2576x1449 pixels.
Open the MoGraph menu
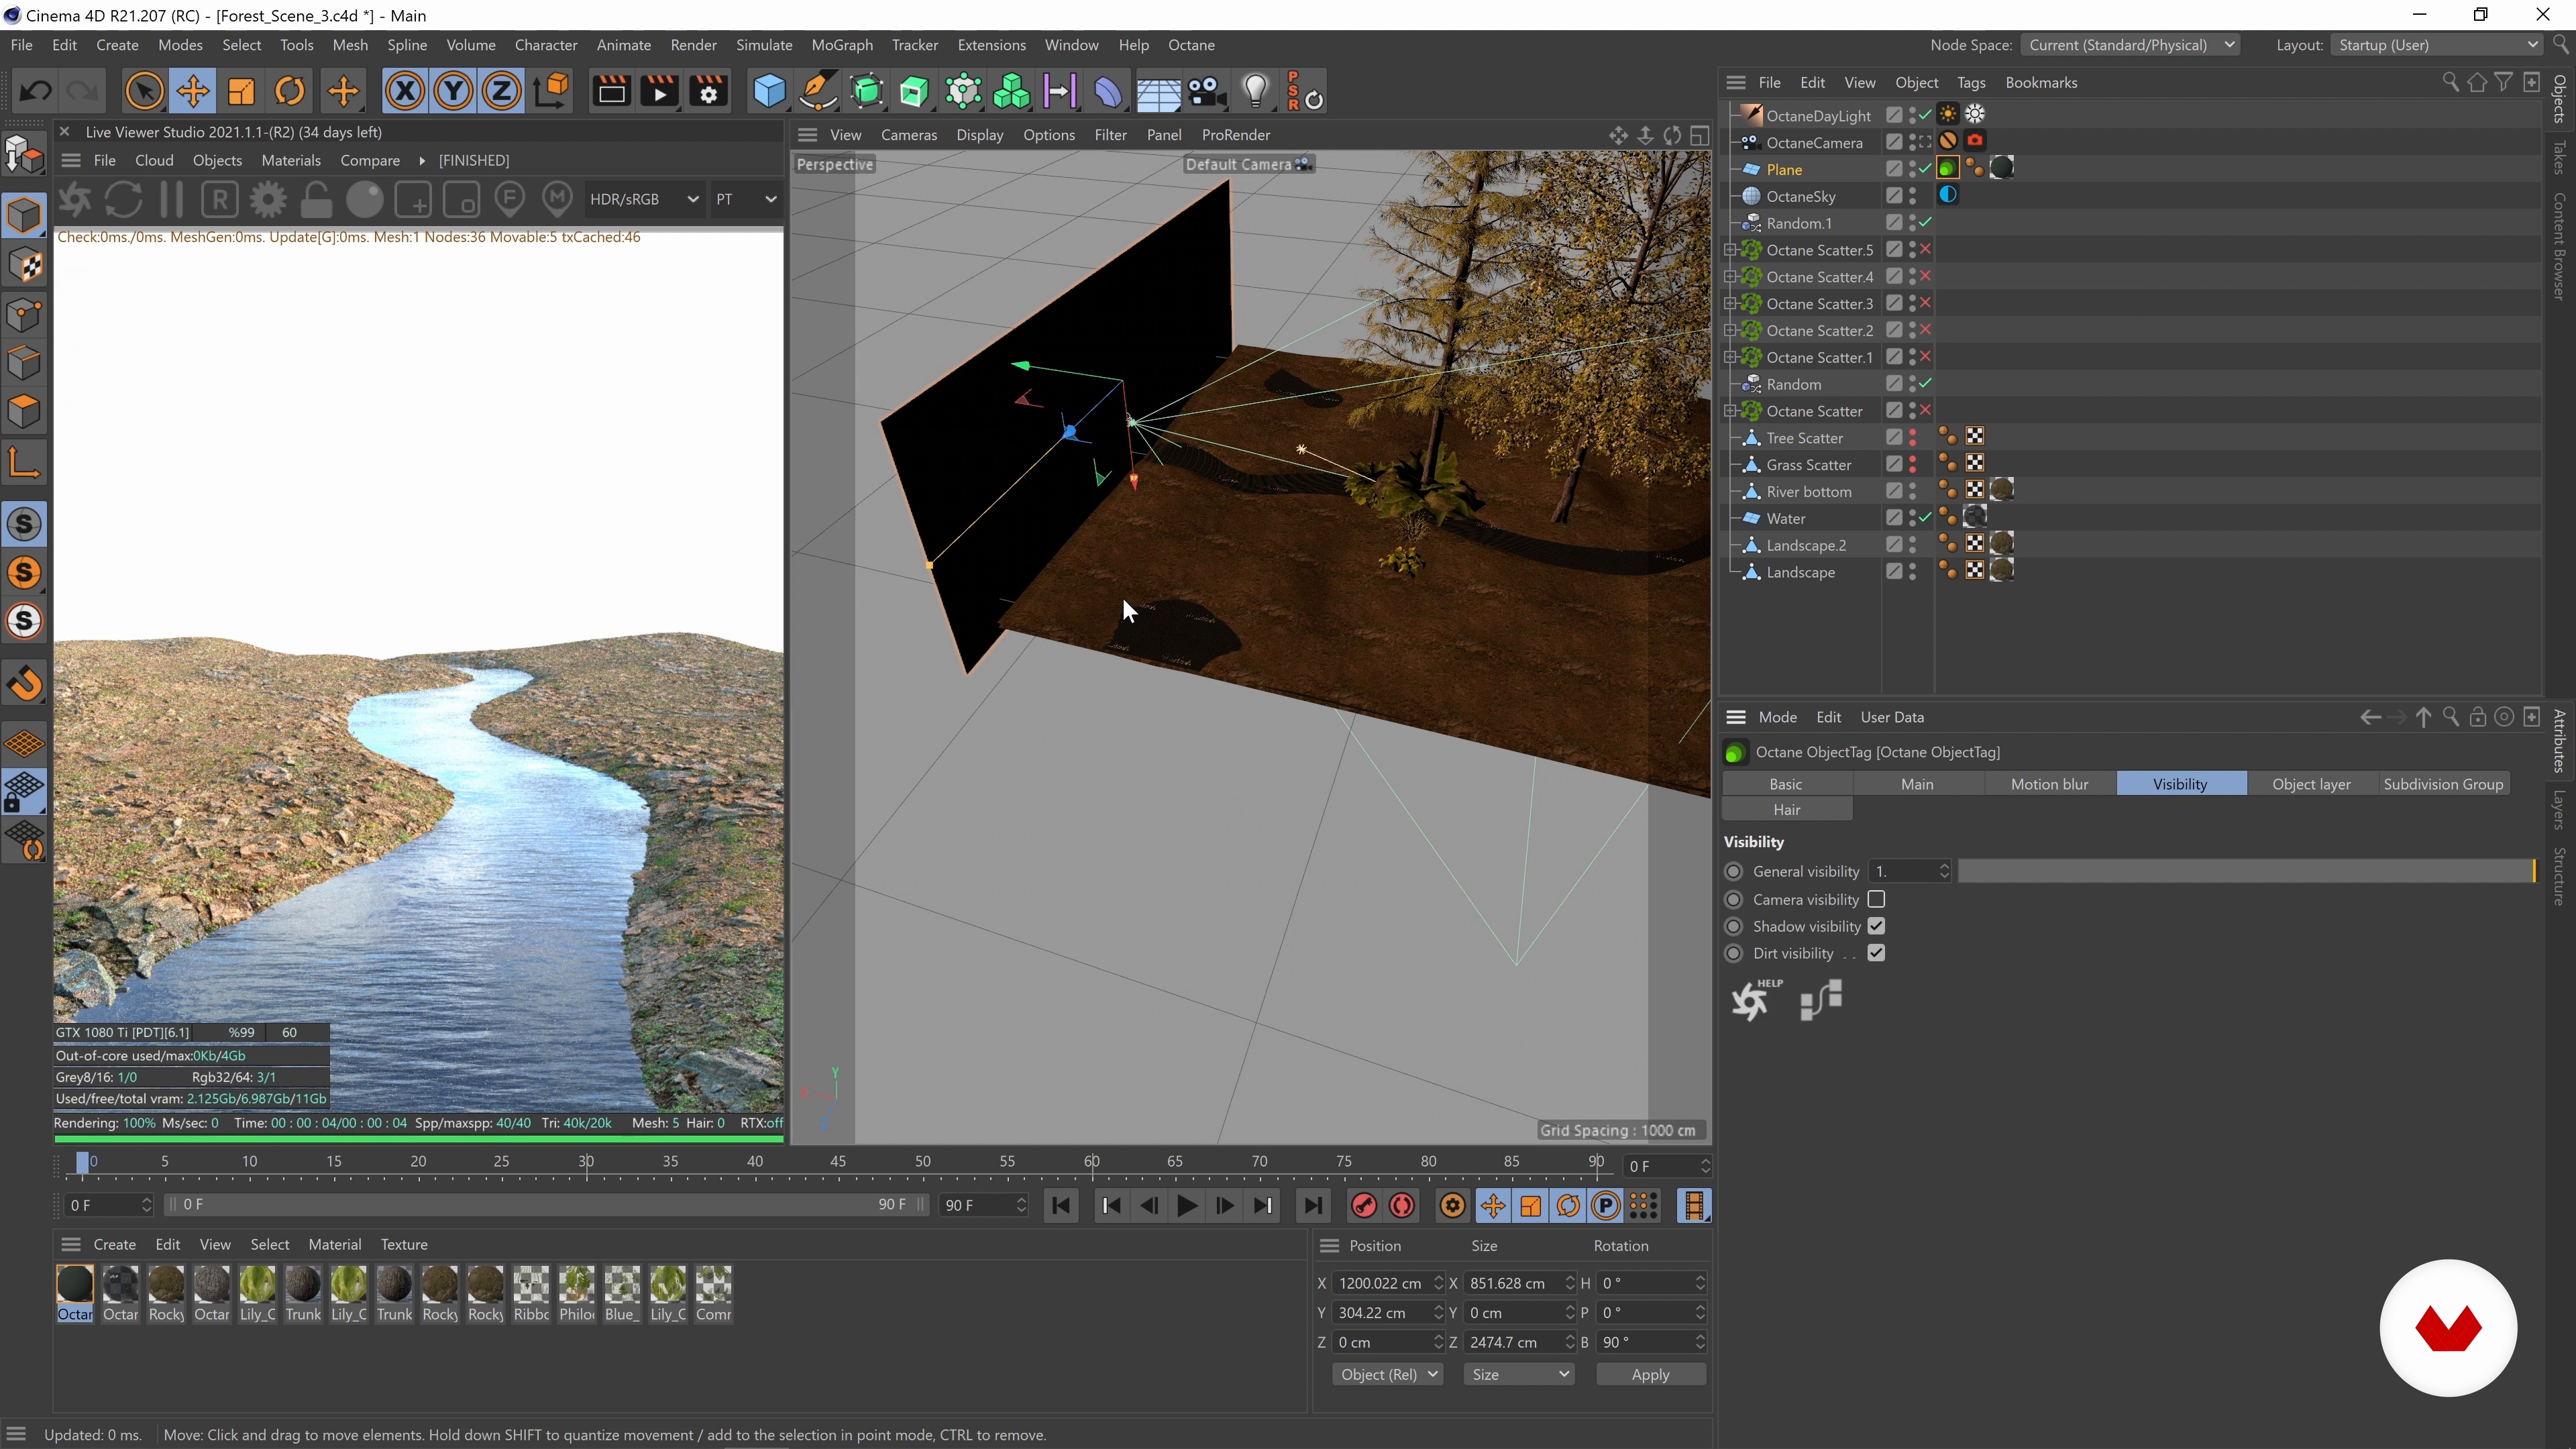tap(841, 45)
